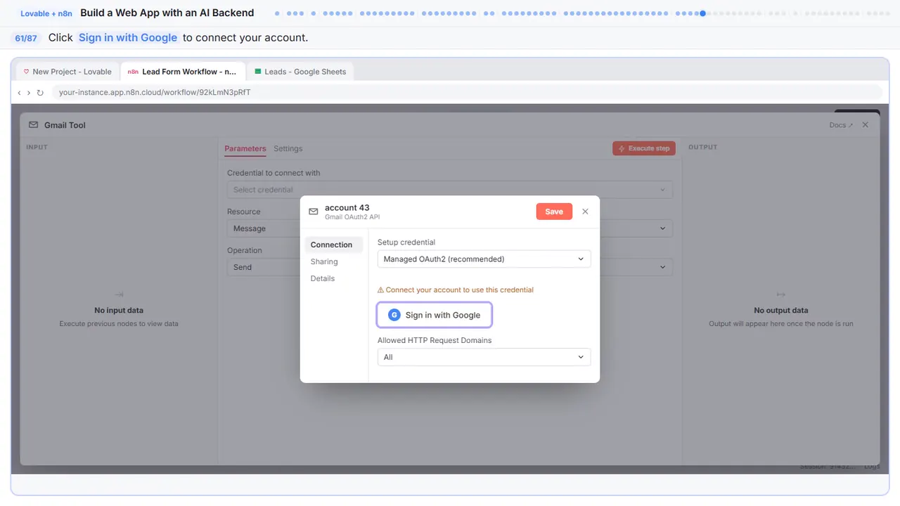Viewport: 900px width, 506px height.
Task: Click the browser forward arrow
Action: pos(29,92)
